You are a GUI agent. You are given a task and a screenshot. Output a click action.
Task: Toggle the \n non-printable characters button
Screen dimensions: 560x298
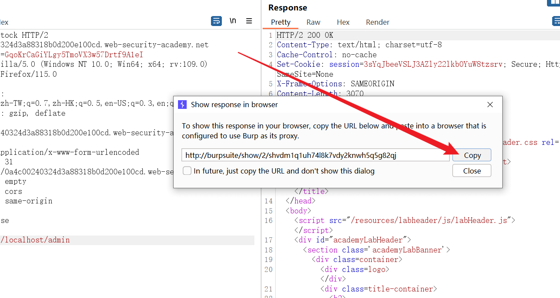pyautogui.click(x=233, y=21)
